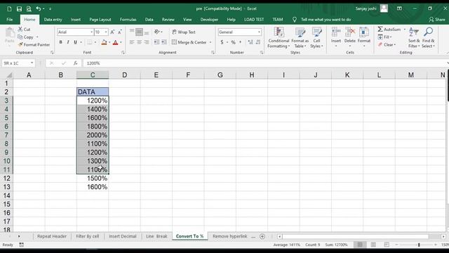Image resolution: width=449 pixels, height=253 pixels.
Task: Toggle align left alignment
Action: tap(132, 42)
